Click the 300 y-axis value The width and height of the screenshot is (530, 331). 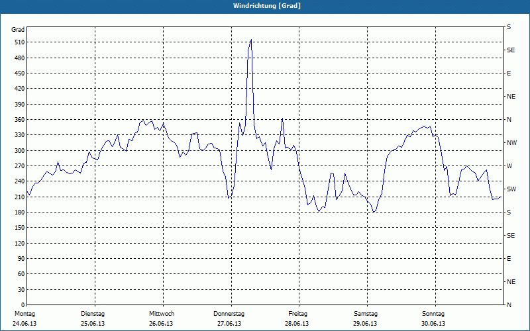pos(19,151)
